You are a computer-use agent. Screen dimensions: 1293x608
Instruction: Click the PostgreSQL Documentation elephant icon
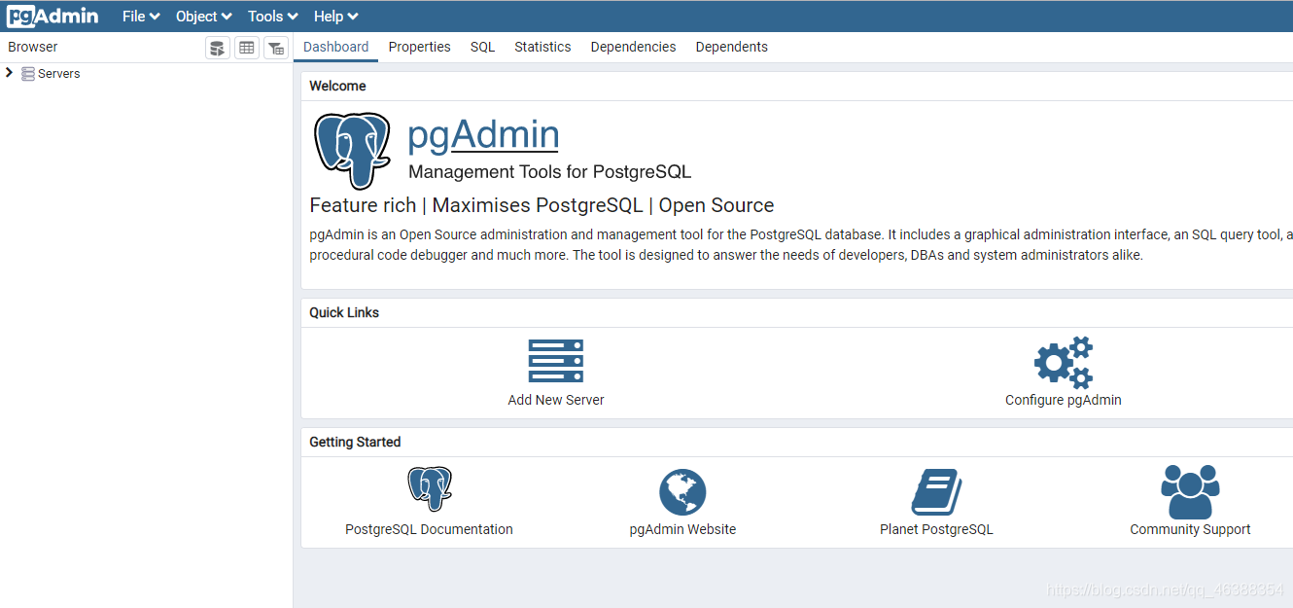tap(430, 489)
